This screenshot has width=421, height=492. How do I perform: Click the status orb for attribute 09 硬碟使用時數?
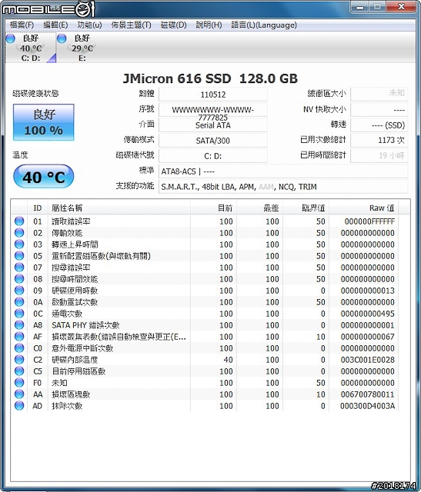19,291
